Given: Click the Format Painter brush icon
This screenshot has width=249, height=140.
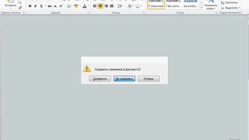Looking at the screenshot, I should coord(20,8).
